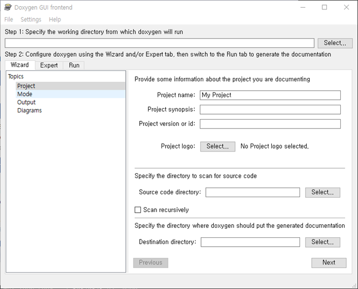The image size is (358, 289).
Task: Click the Source code directory field
Action: [253, 192]
